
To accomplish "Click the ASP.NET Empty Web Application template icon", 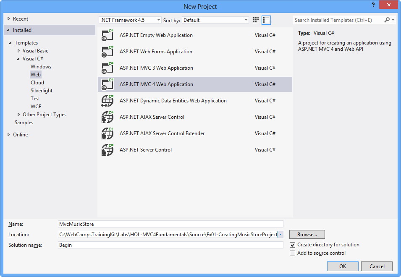I will [x=107, y=35].
